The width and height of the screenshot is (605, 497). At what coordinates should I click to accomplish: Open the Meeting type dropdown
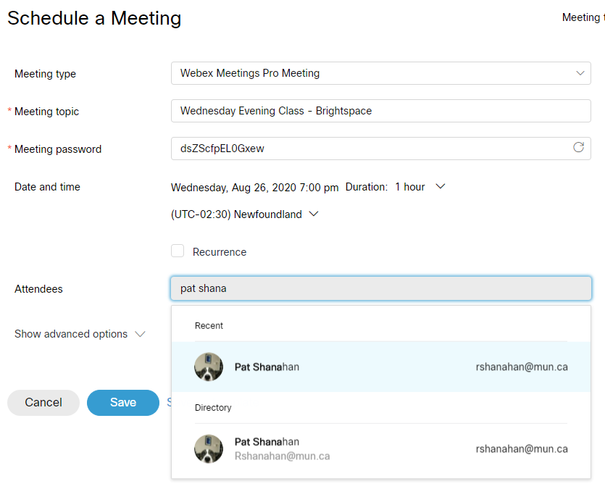(x=381, y=73)
